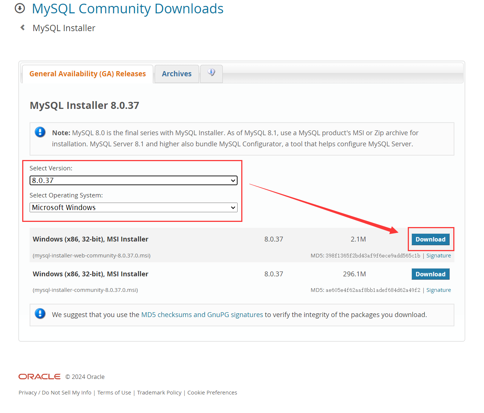Click the Select Version label
The image size is (484, 413).
(51, 168)
